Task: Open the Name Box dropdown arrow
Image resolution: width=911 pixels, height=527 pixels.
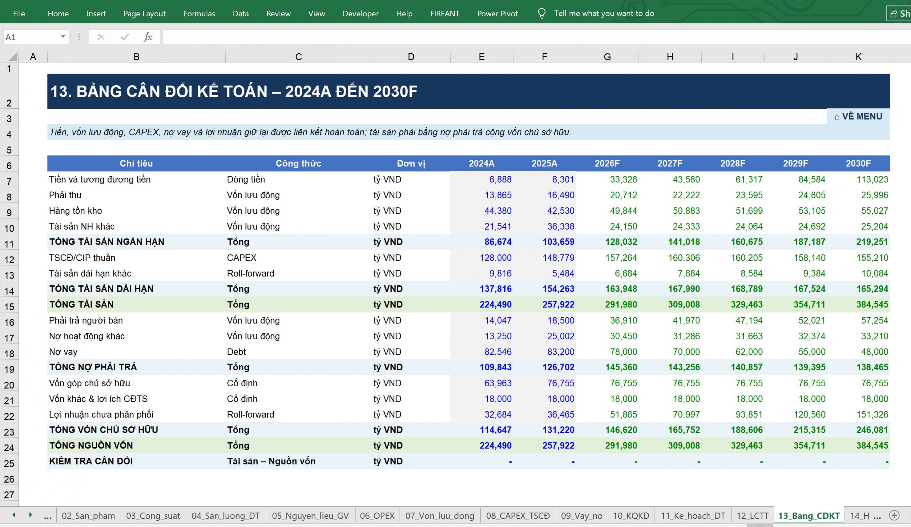Action: [63, 37]
